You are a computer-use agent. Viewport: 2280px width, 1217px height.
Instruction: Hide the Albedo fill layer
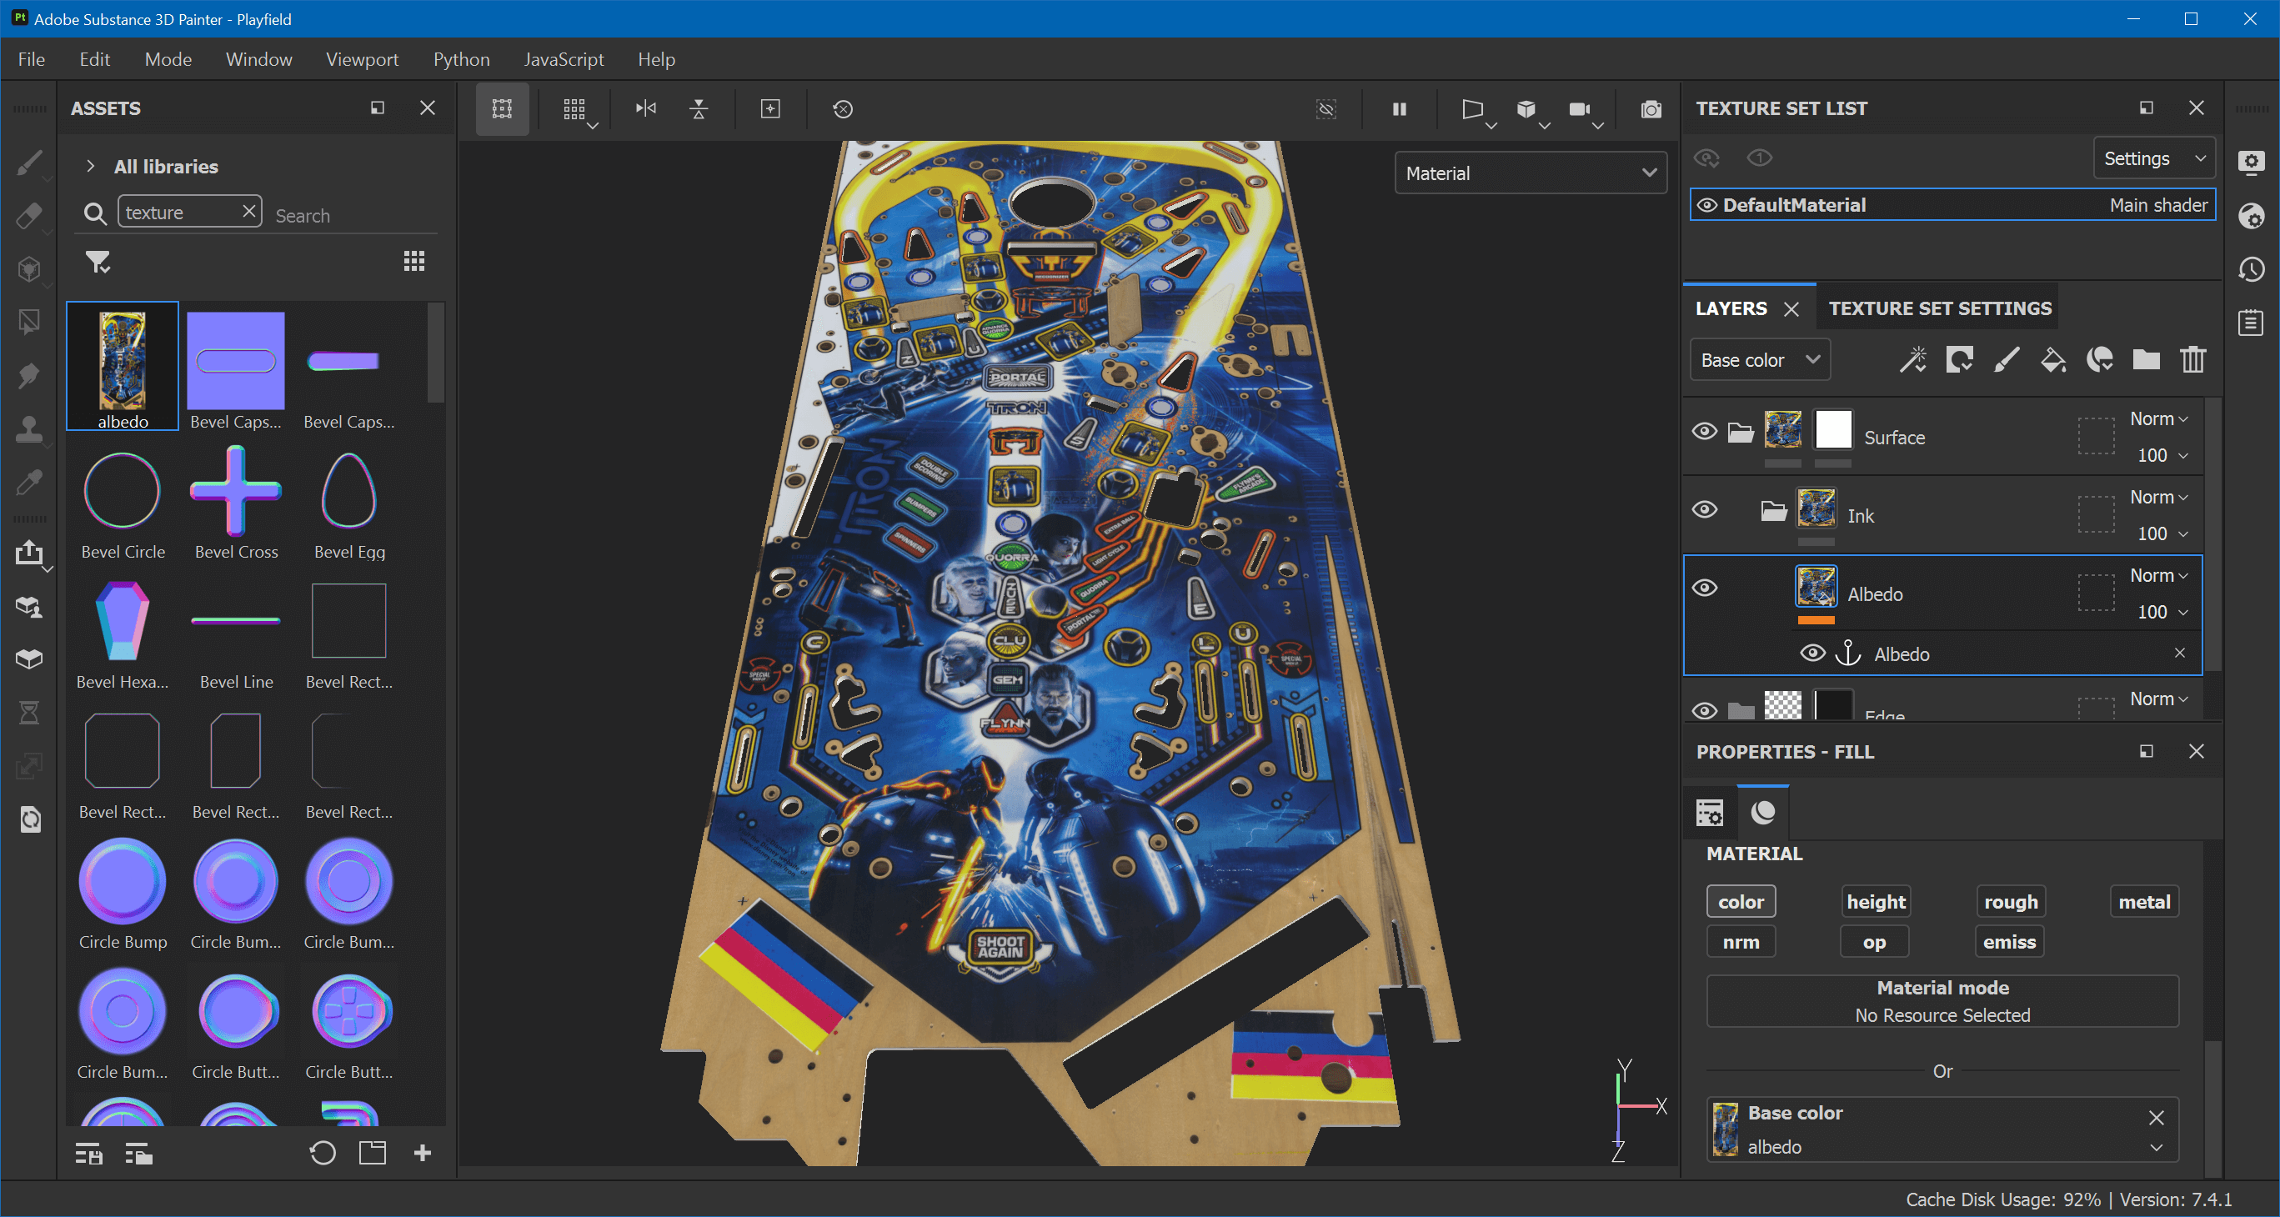[1705, 588]
